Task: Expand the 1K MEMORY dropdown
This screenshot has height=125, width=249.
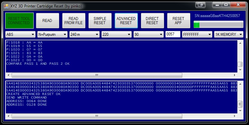Action: pyautogui.click(x=229, y=34)
